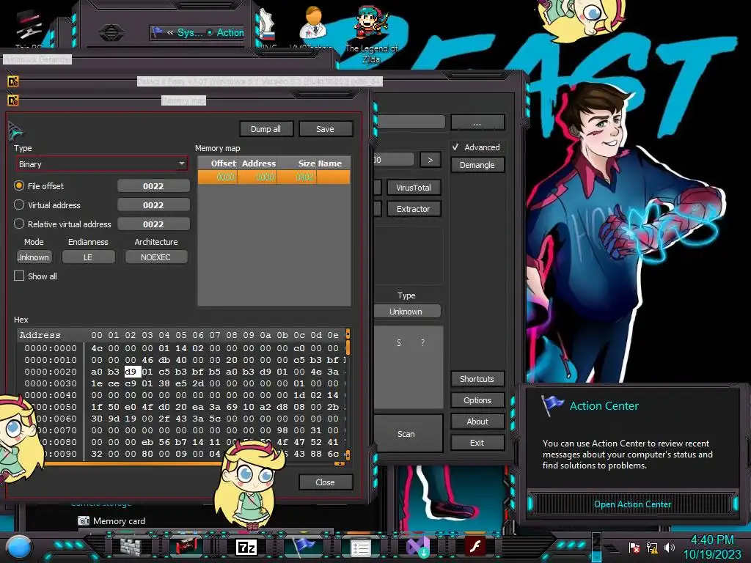
Task: Click the > arrow button
Action: point(430,160)
